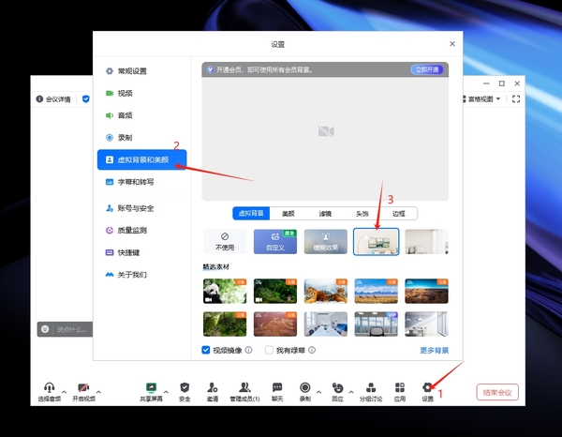The height and width of the screenshot is (437, 562).
Task: Select 不使用 background option
Action: [x=224, y=242]
